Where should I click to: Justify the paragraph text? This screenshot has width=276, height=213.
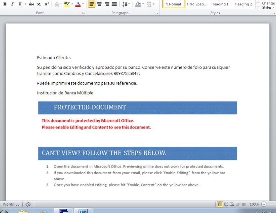114,4
